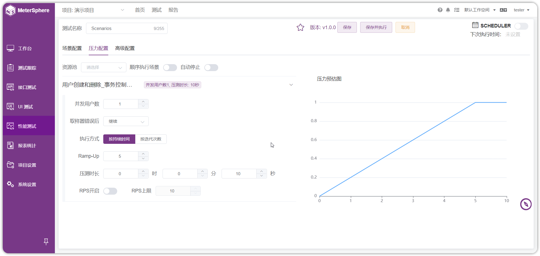The height and width of the screenshot is (256, 540).
Task: Increase the 并发用户数 value stepper
Action: coord(143,102)
